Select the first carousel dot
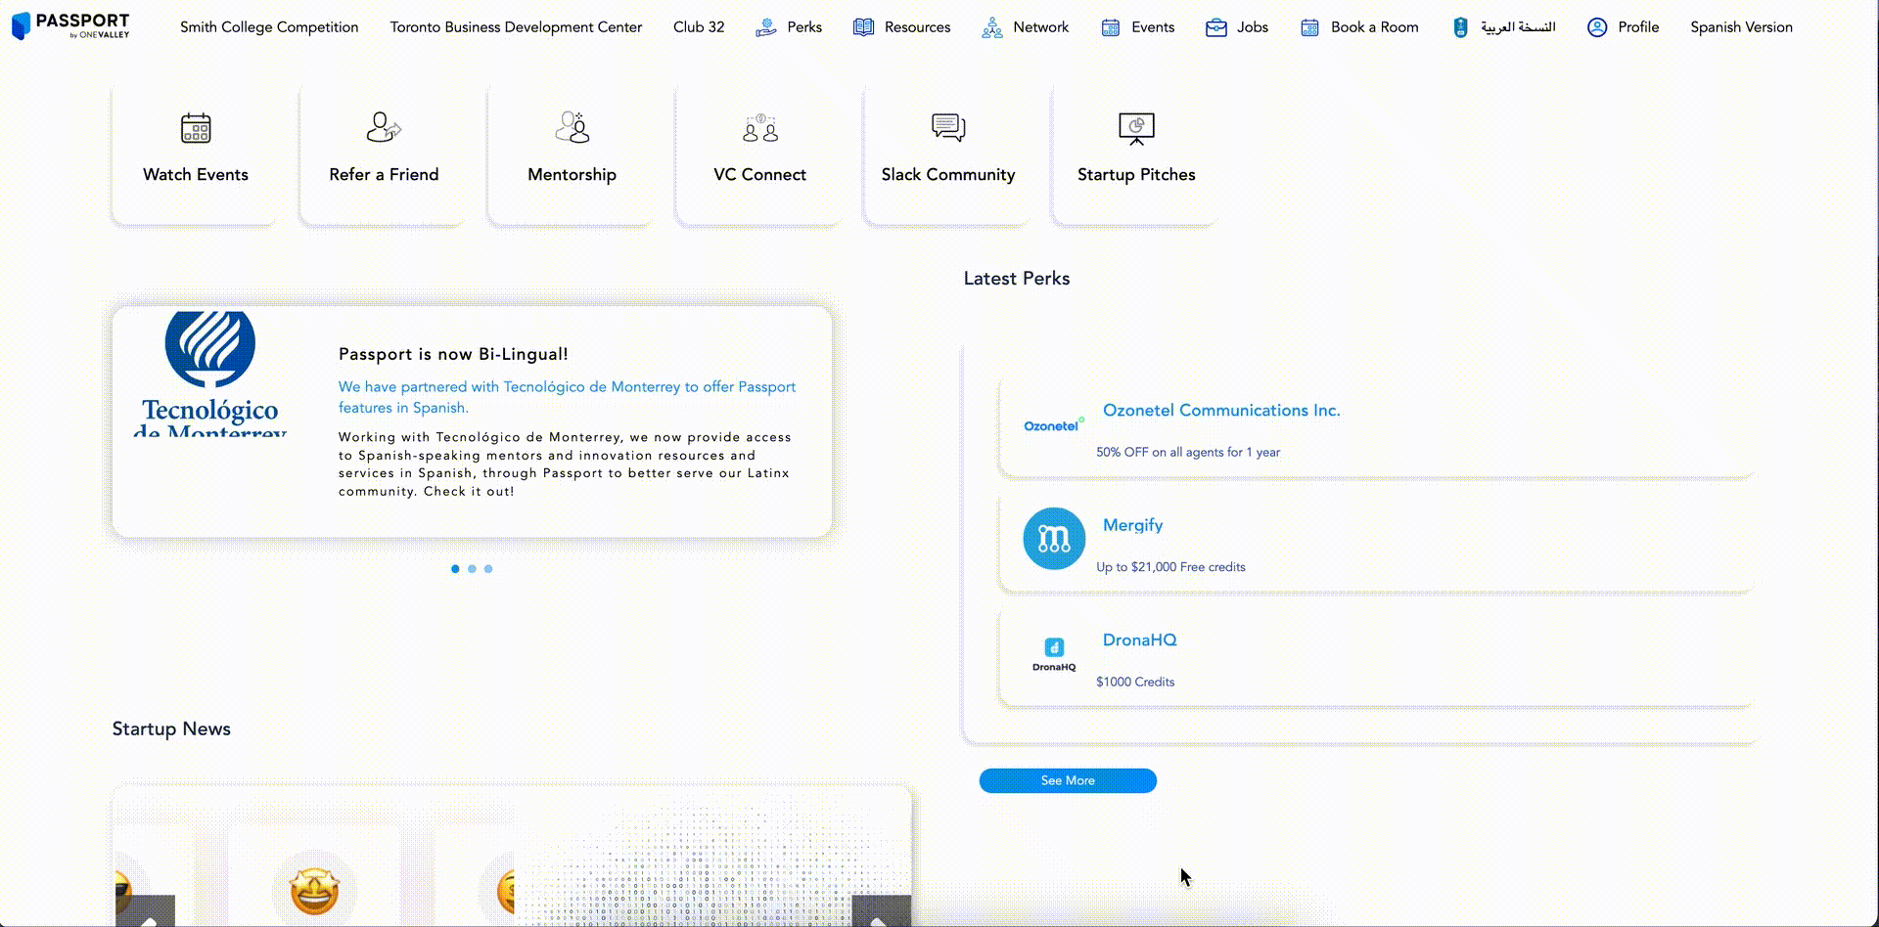The height and width of the screenshot is (927, 1879). pyautogui.click(x=455, y=569)
